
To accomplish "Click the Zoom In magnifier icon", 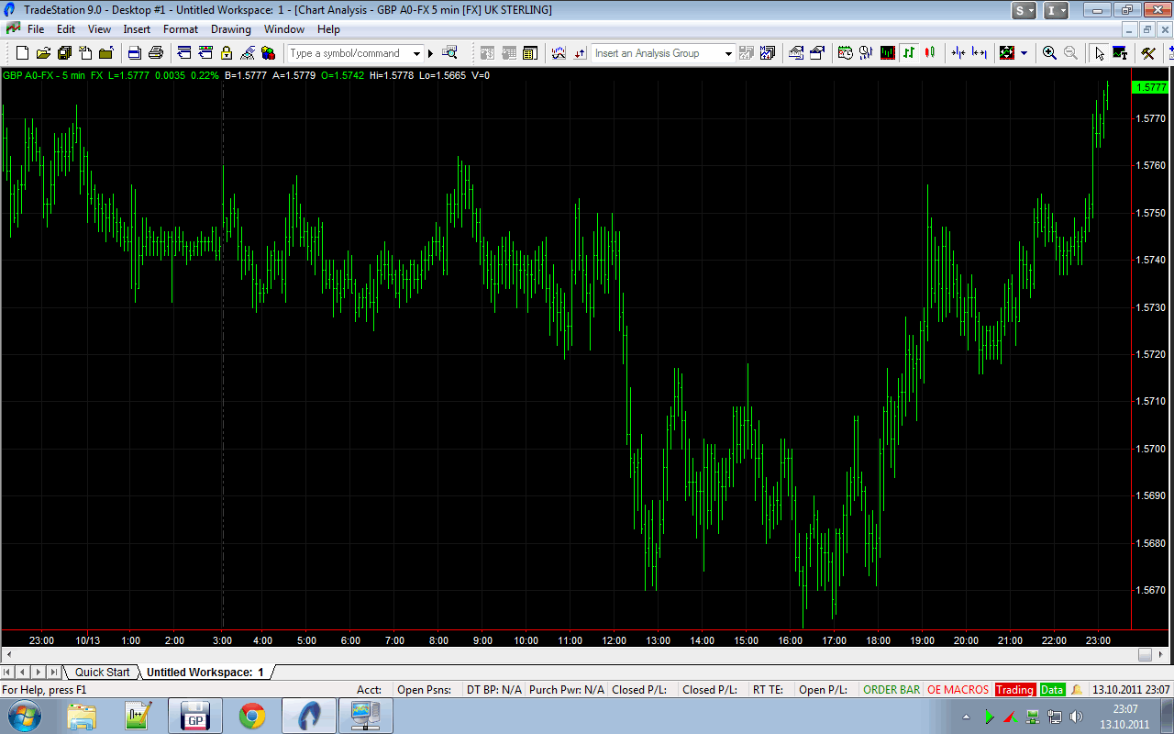I will click(1049, 53).
